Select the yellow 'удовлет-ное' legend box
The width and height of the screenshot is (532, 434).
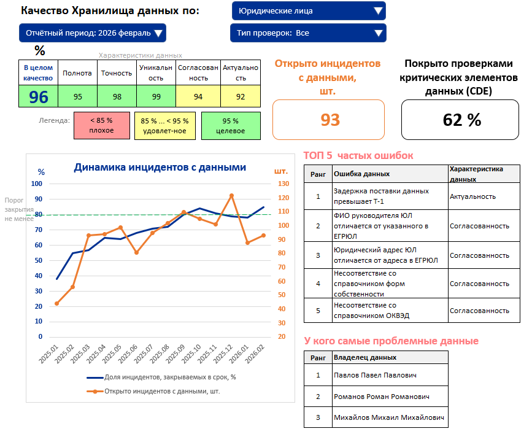coord(164,125)
